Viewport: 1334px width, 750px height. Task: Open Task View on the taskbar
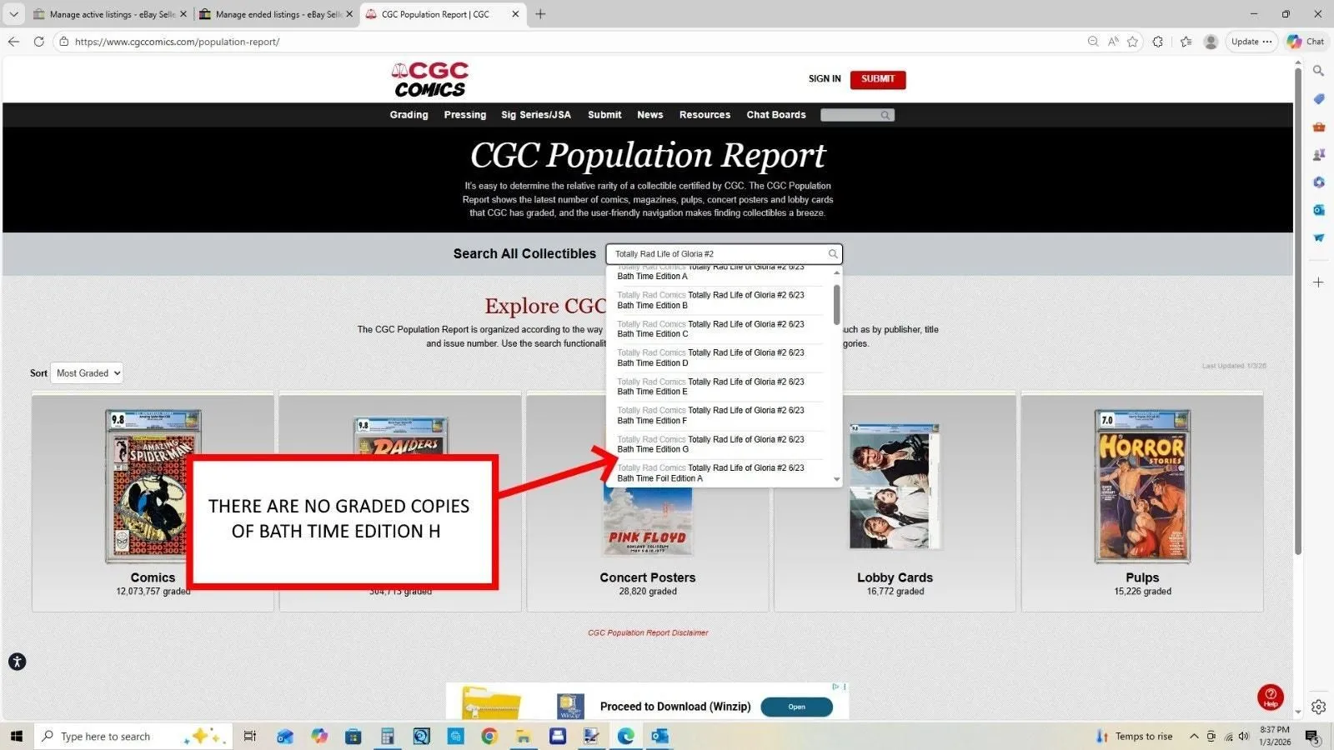249,736
